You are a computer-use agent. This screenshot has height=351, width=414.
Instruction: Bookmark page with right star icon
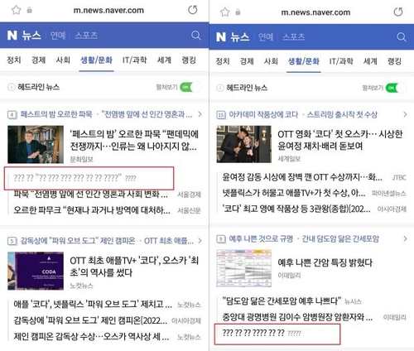click(x=225, y=12)
